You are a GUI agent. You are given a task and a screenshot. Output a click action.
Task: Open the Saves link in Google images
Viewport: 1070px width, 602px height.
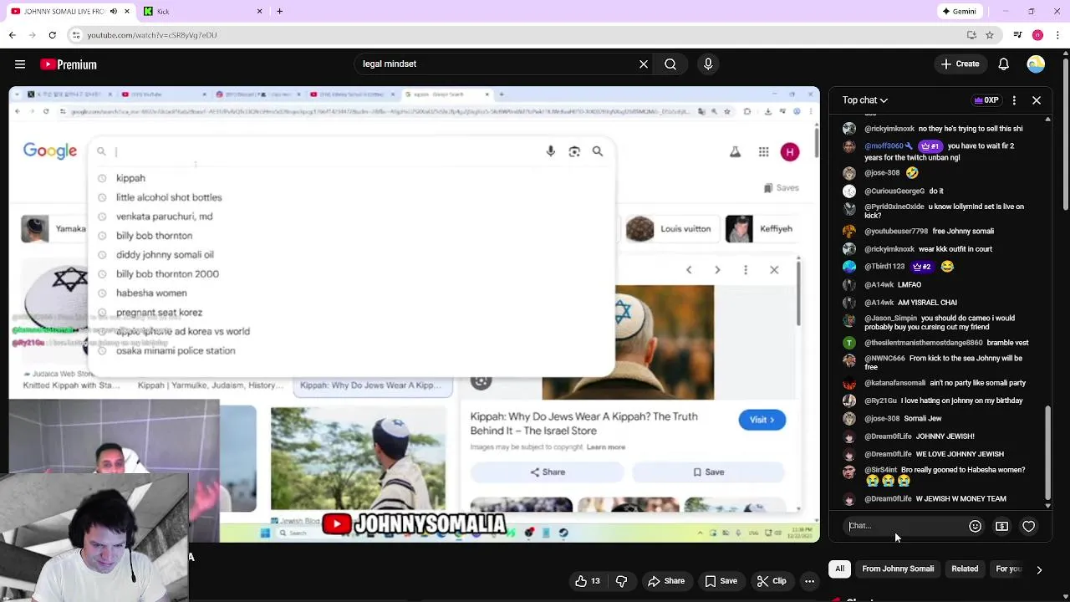tap(782, 188)
